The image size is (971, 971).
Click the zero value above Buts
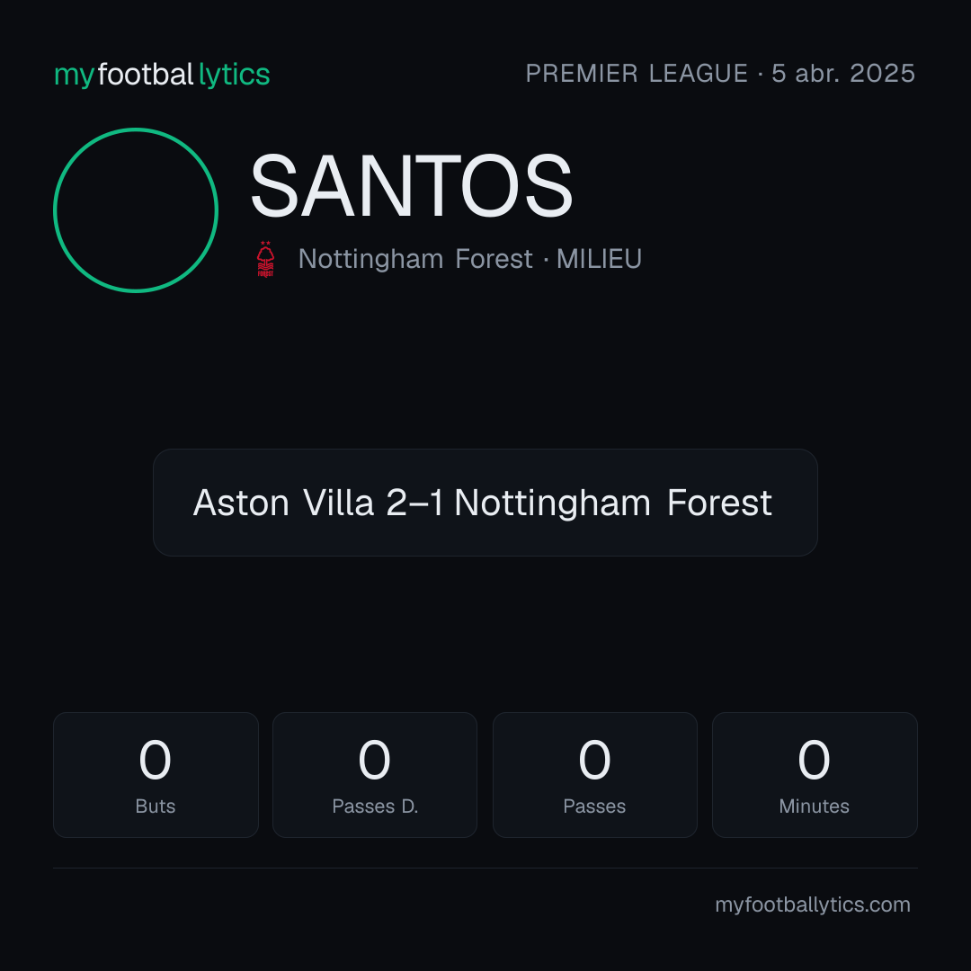point(155,760)
